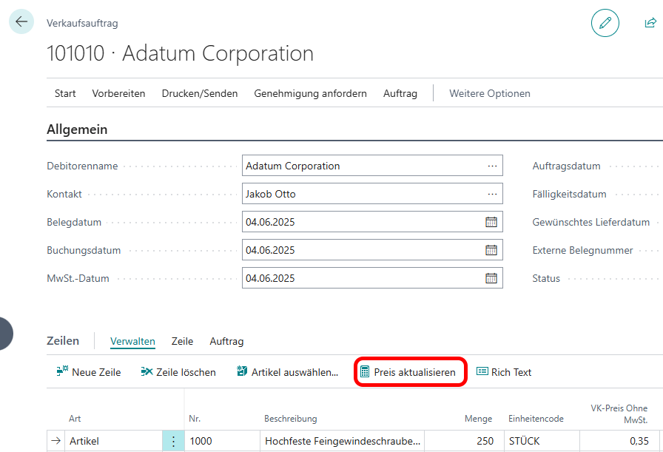Click into the Buchungsdatum date field
This screenshot has height=452, width=663.
(x=372, y=250)
